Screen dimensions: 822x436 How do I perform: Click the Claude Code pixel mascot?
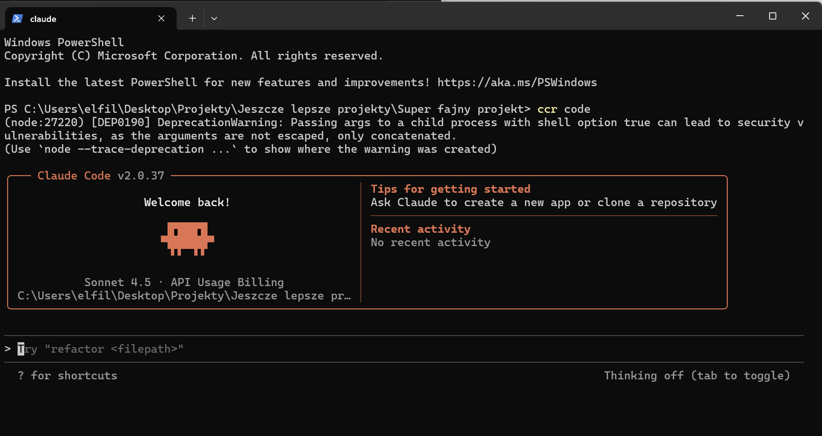[x=188, y=238]
